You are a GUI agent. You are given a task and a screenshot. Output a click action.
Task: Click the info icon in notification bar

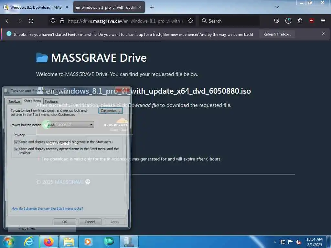point(9,34)
